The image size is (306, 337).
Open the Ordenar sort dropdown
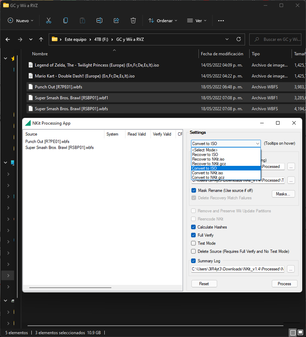163,21
